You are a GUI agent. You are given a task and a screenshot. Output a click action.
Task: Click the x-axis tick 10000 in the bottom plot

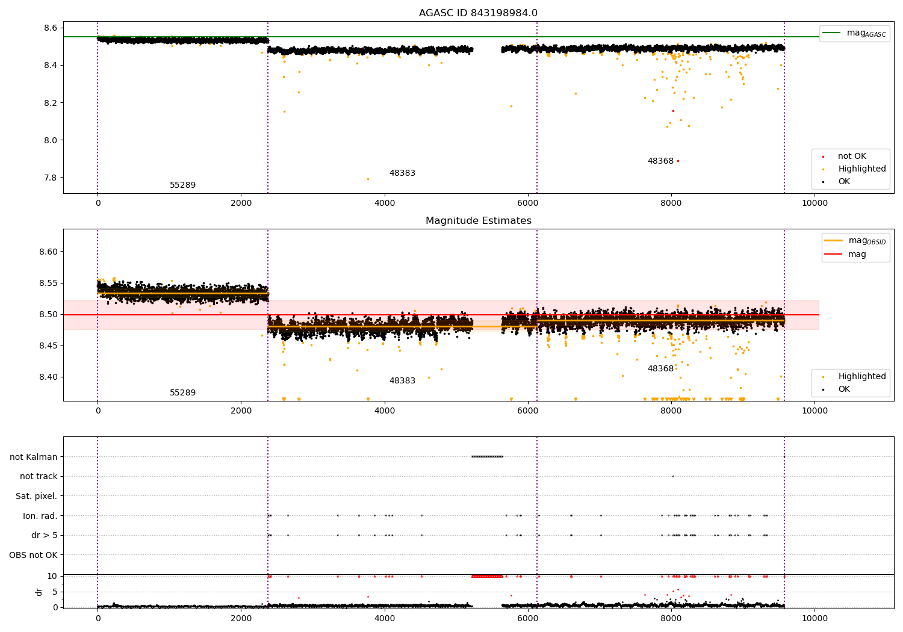coord(815,618)
